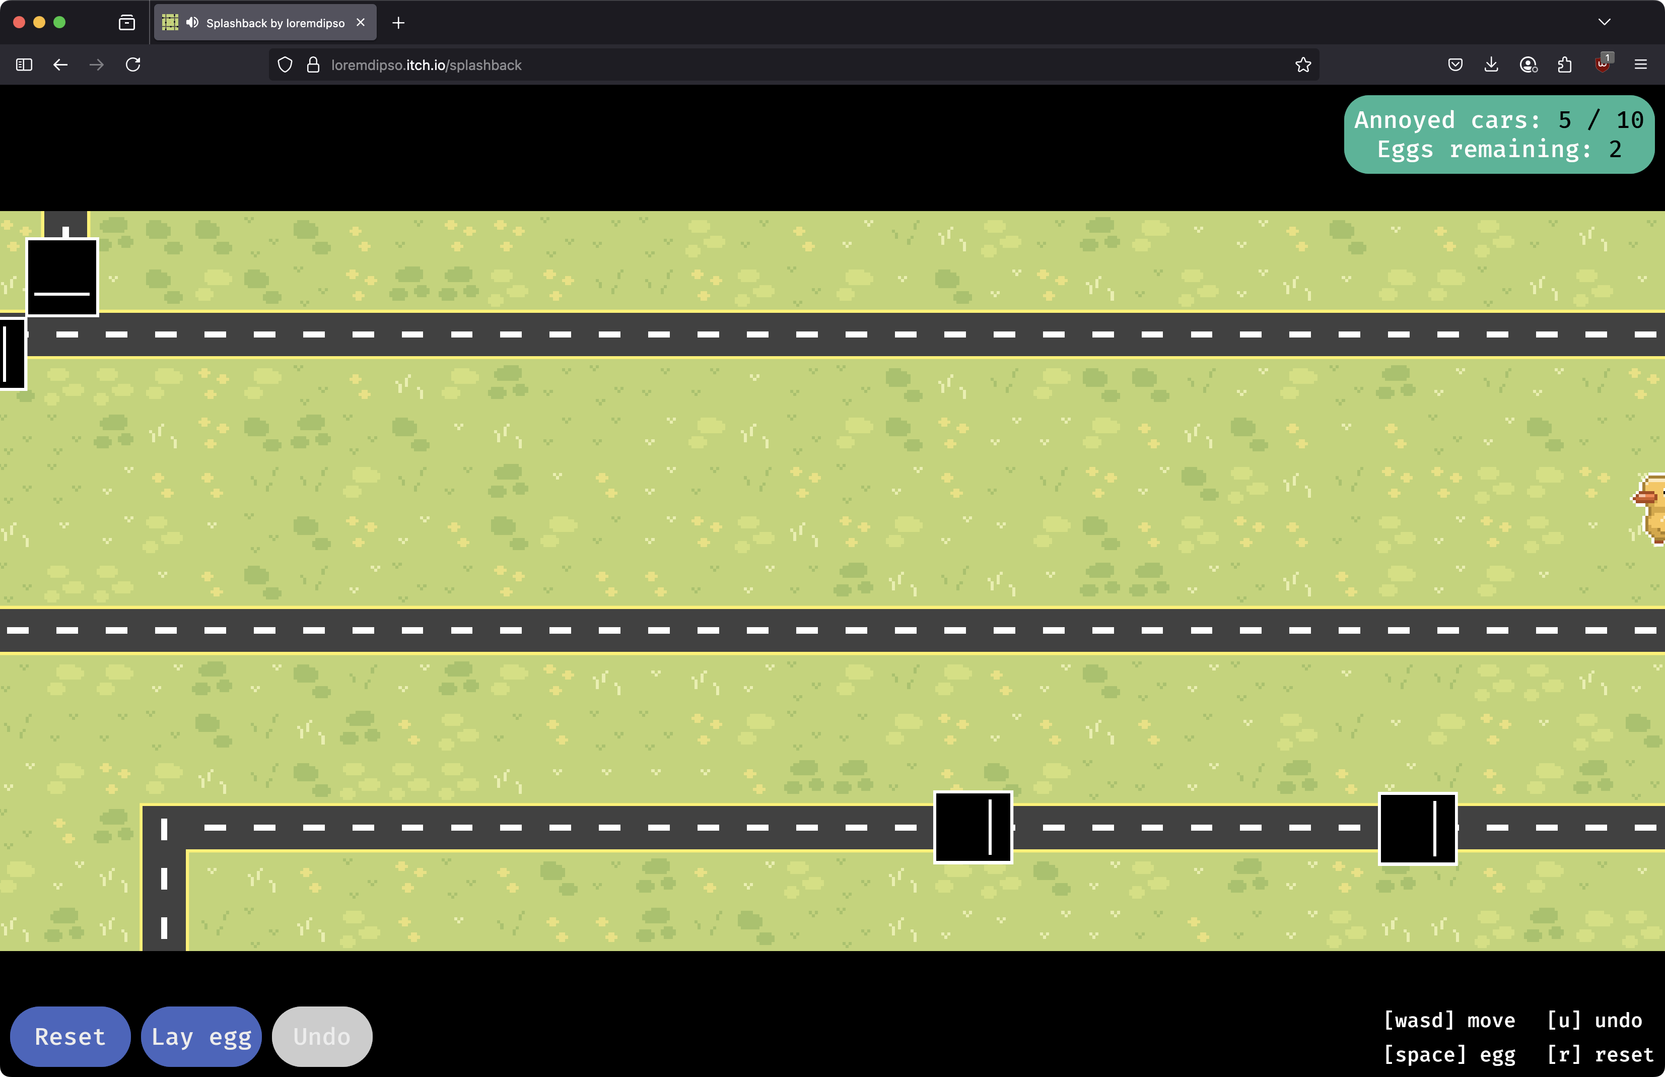Click the Reset game button
The height and width of the screenshot is (1077, 1665).
pyautogui.click(x=70, y=1036)
